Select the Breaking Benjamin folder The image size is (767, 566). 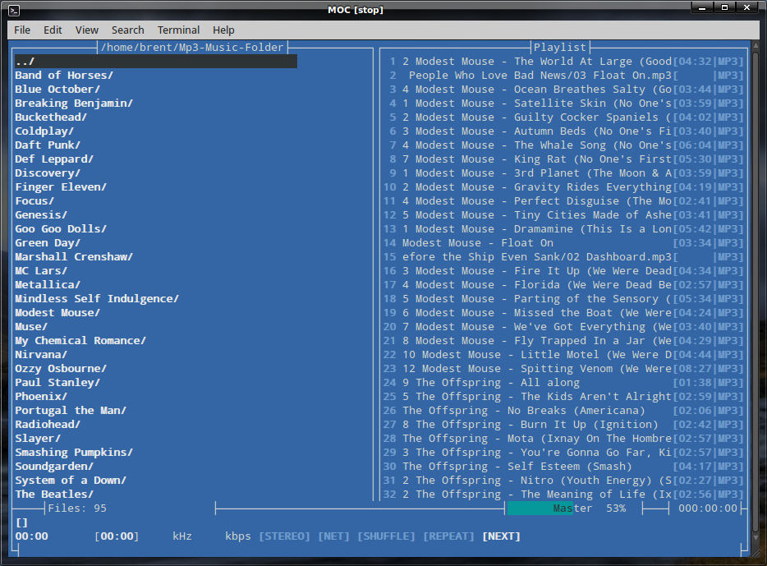[74, 104]
